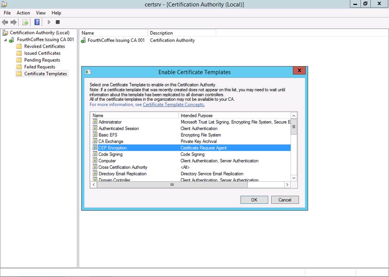389x277 pixels.
Task: Click the Stop Service toolbar icon
Action: pos(57,22)
